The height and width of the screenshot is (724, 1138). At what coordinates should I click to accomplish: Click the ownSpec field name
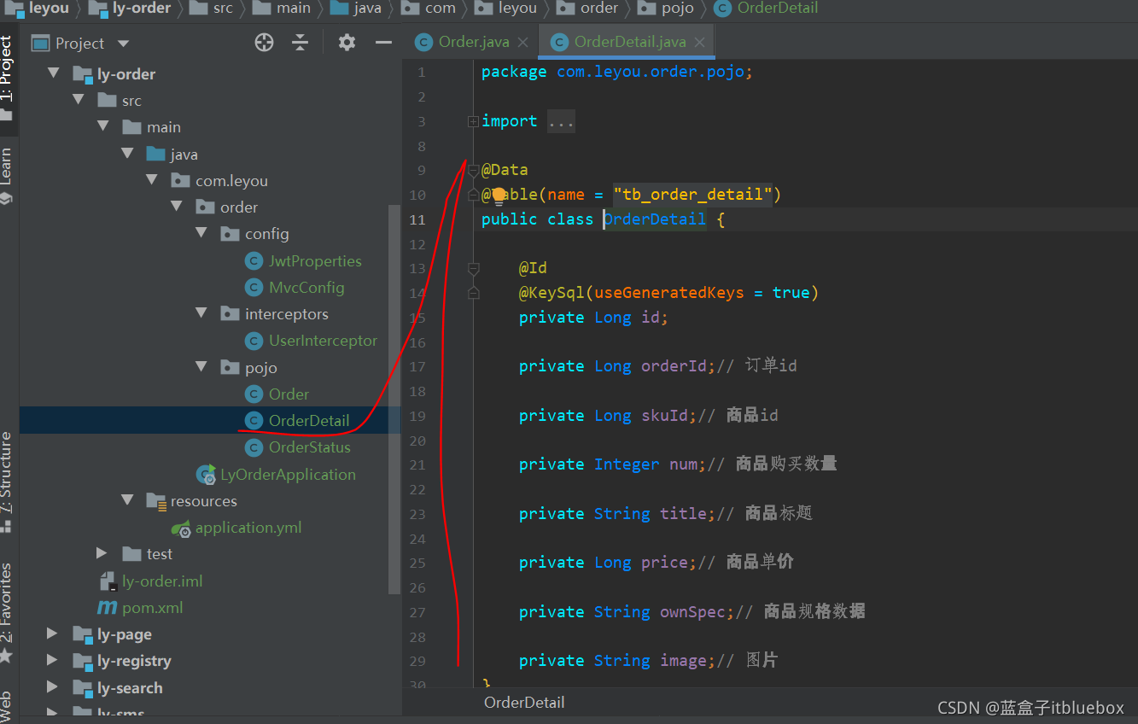(692, 611)
